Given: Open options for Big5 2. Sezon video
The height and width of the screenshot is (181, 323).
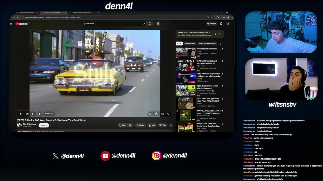Looking at the screenshot, I should click(223, 86).
